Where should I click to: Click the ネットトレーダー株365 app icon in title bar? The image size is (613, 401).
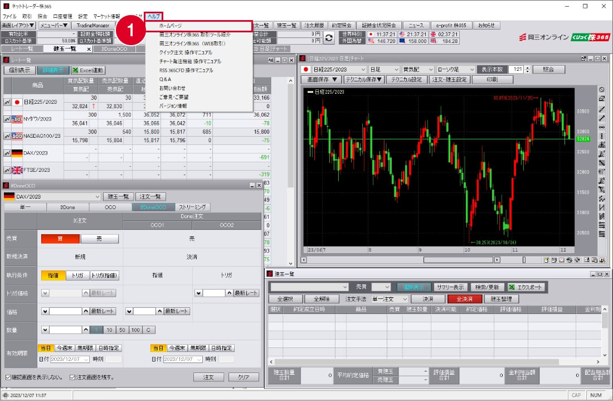click(x=6, y=6)
